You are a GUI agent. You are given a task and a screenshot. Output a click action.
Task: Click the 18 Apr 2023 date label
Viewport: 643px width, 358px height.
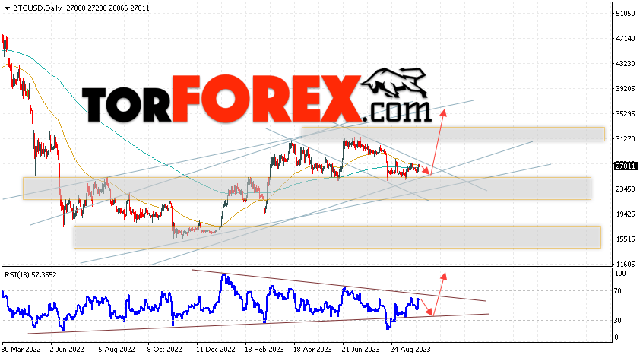(x=312, y=350)
